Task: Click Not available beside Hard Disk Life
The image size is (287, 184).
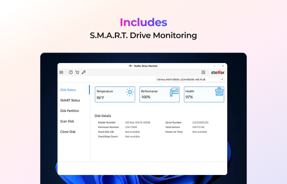Action: (132, 132)
